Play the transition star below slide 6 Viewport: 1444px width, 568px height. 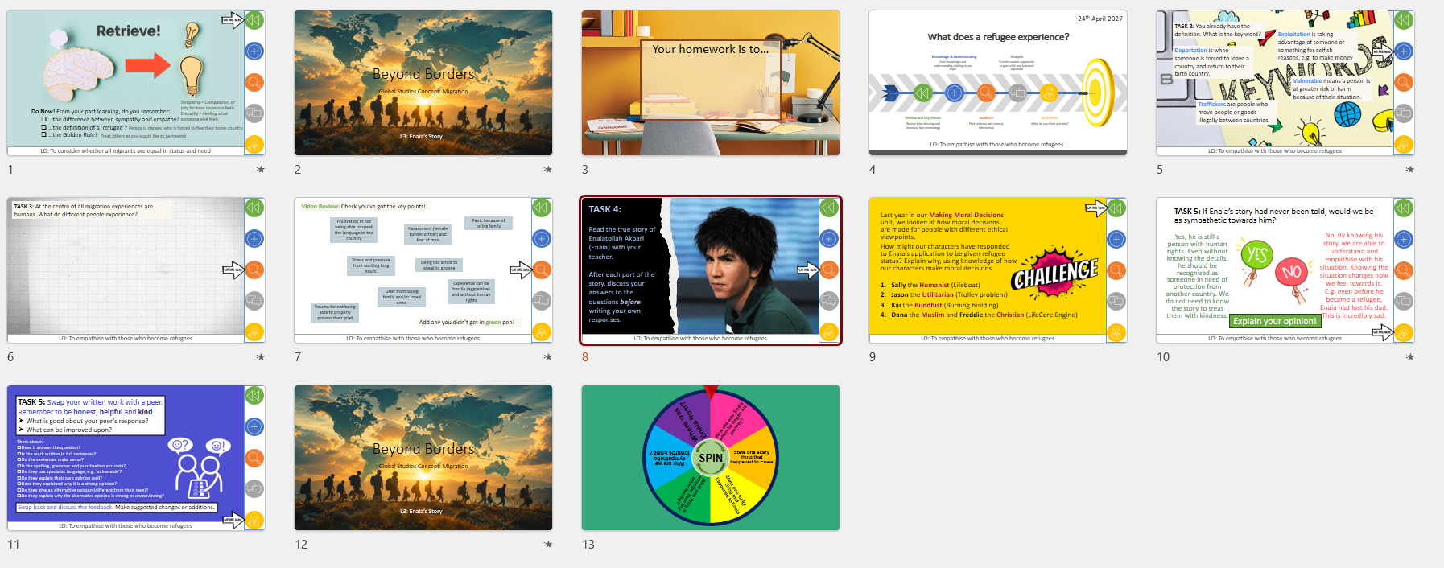coord(260,357)
